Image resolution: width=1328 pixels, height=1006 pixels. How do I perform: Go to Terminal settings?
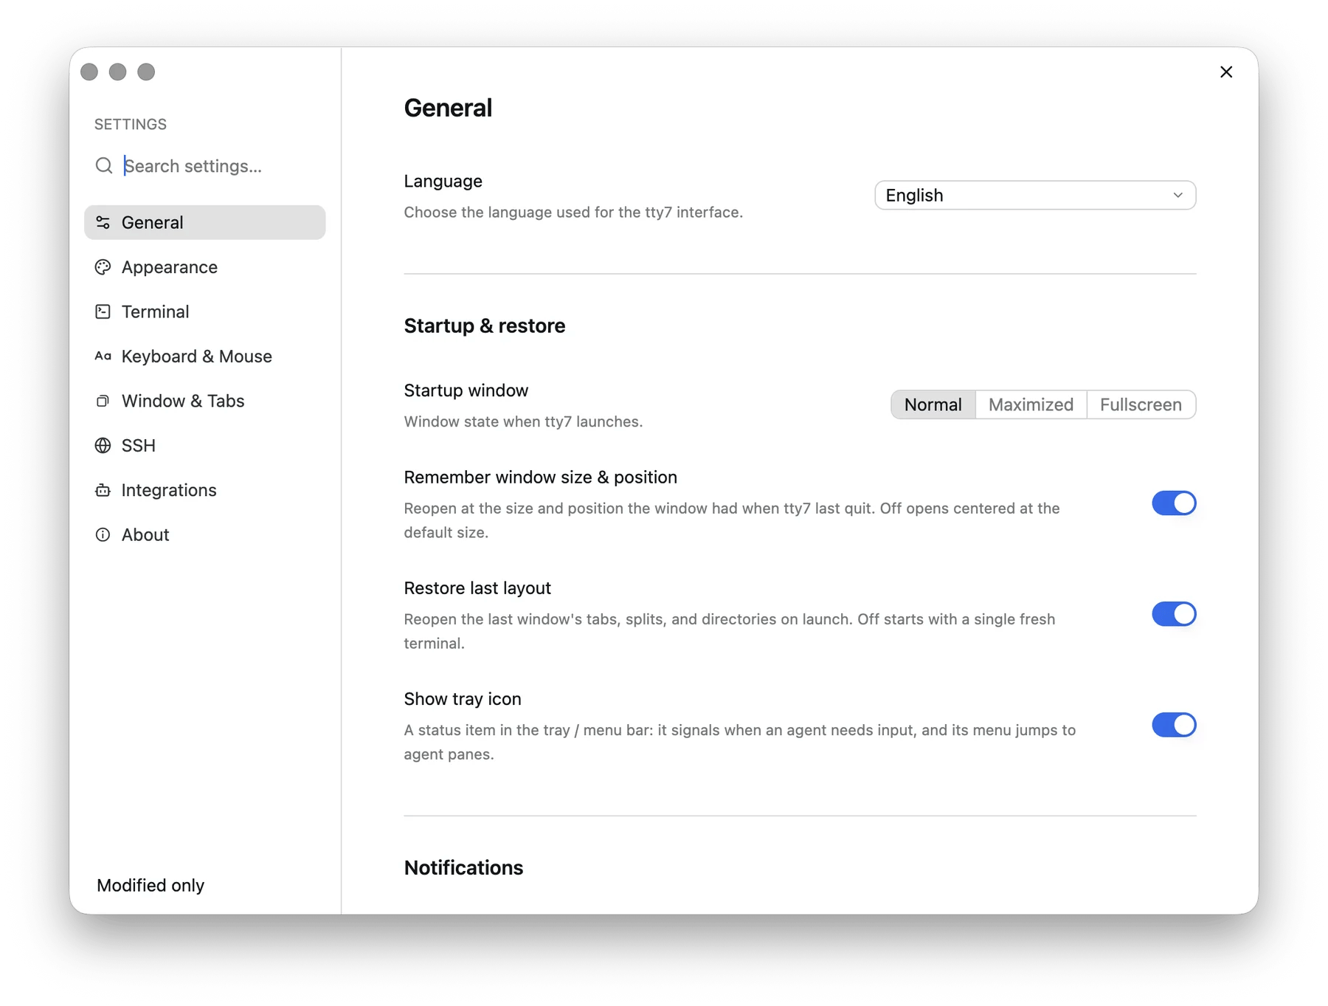pos(205,311)
